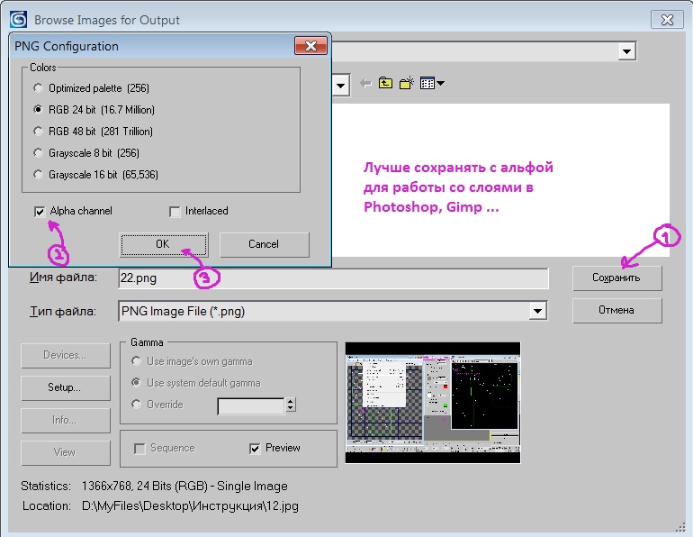Expand the folder location dropdown arrow

[341, 86]
